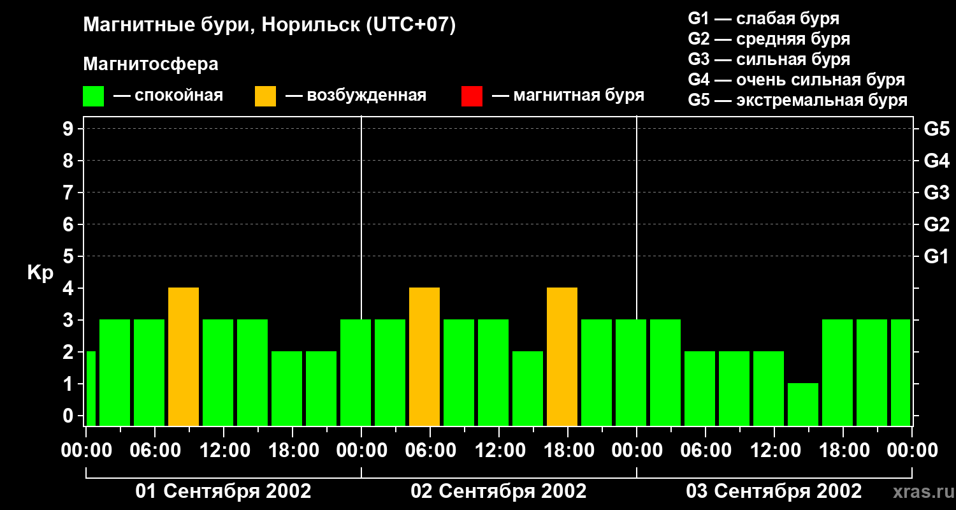Image resolution: width=956 pixels, height=510 pixels.
Task: Click the 'G3 — сильная буря' legend line
Action: click(x=769, y=59)
